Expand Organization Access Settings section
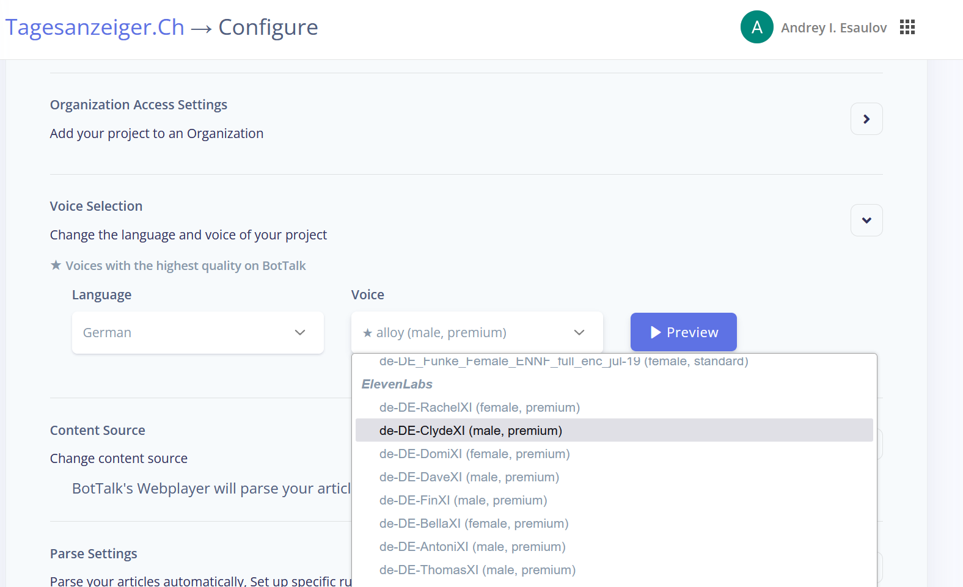The width and height of the screenshot is (963, 587). click(866, 119)
